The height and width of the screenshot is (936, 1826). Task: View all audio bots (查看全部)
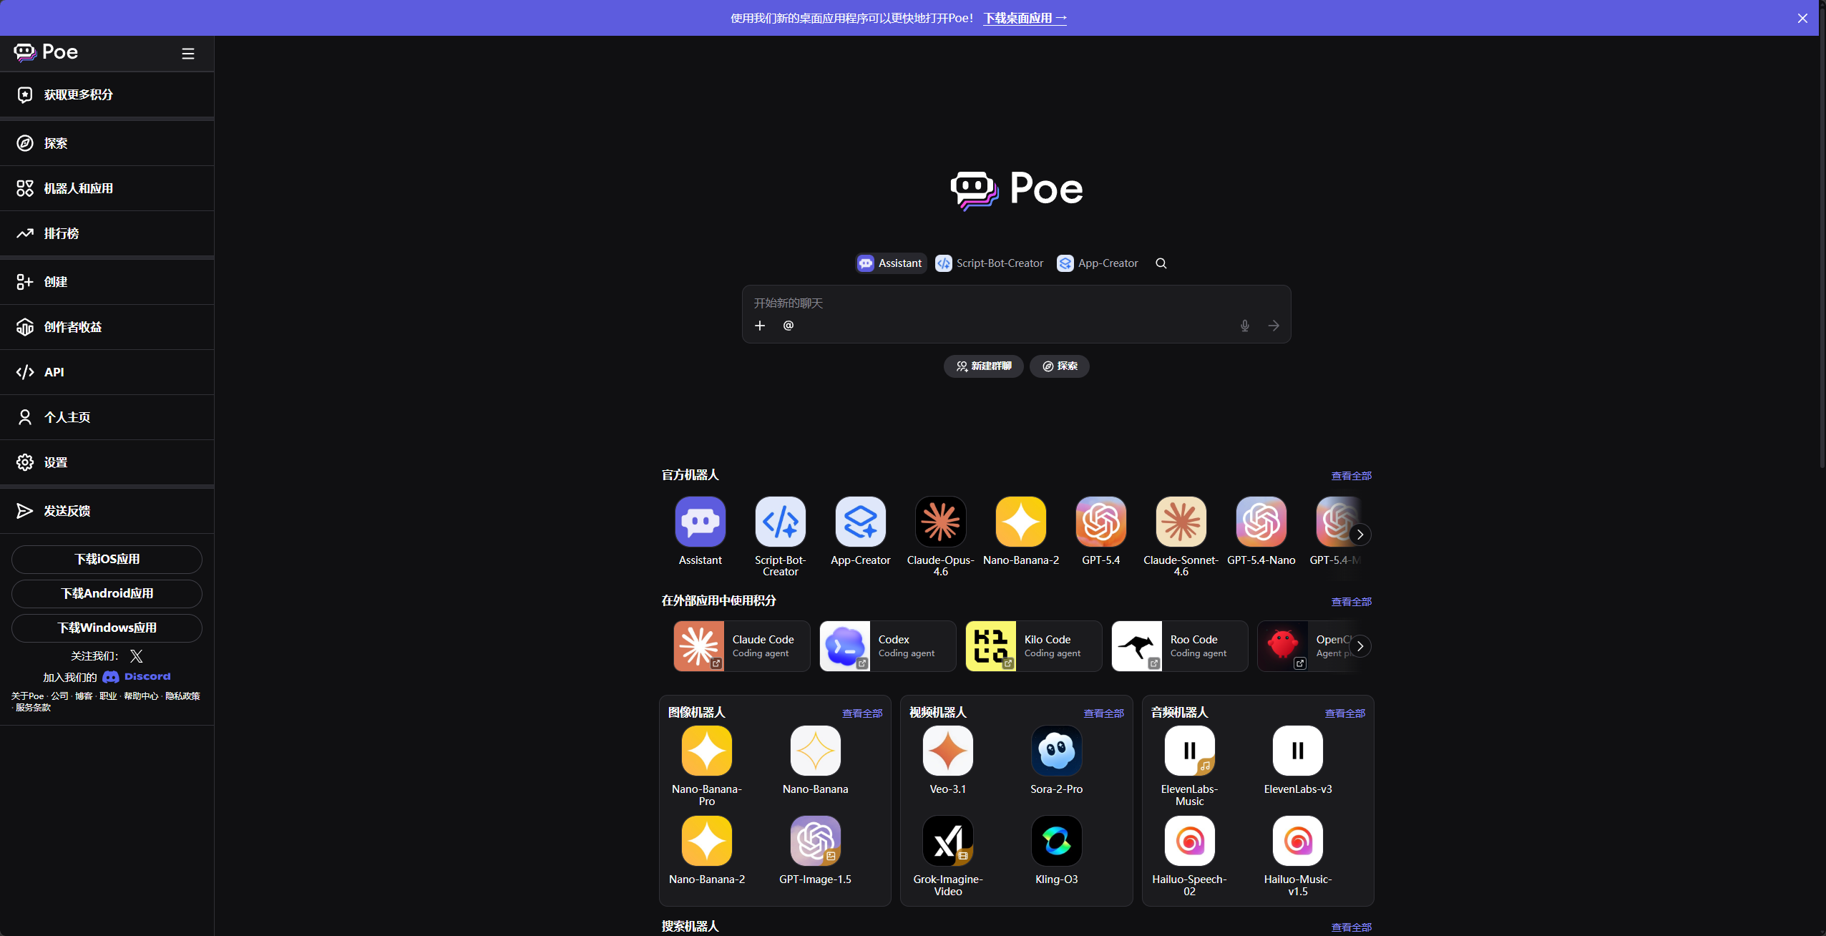click(x=1345, y=713)
